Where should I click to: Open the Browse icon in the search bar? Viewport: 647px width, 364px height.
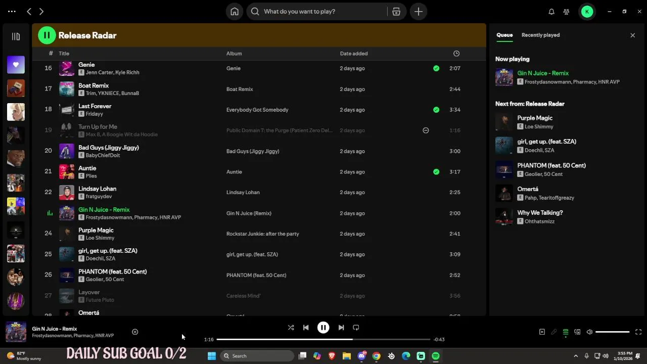point(396,12)
